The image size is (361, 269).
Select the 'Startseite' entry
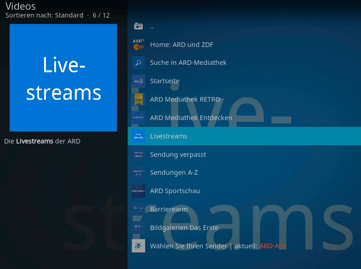[244, 81]
